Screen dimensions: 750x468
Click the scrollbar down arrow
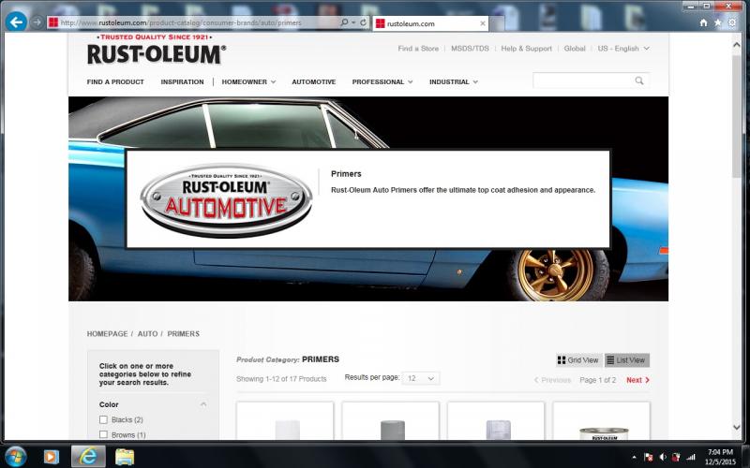point(737,428)
